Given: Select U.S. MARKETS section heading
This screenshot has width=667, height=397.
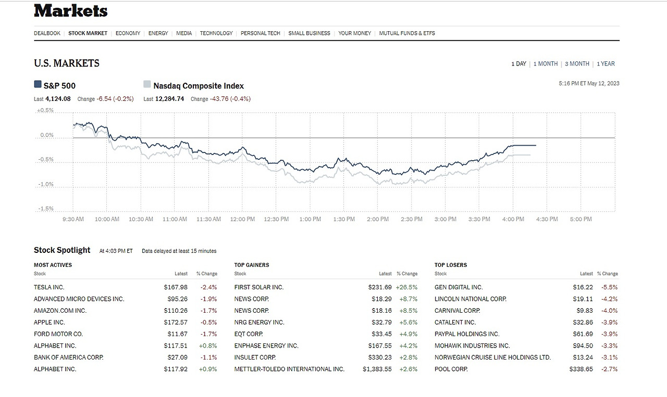Looking at the screenshot, I should (66, 63).
